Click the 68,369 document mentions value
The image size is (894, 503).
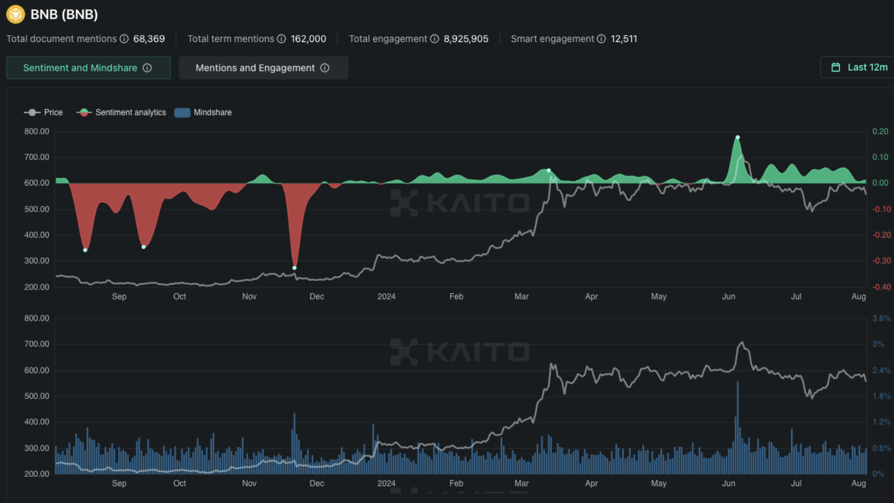(x=149, y=39)
